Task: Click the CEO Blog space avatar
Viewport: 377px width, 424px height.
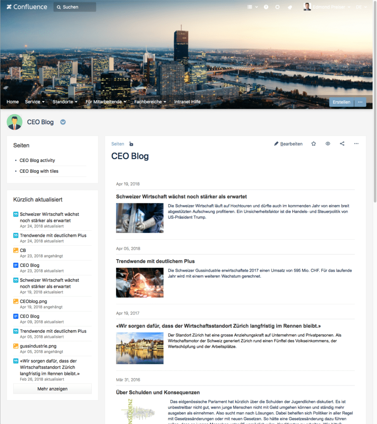Action: [x=14, y=122]
